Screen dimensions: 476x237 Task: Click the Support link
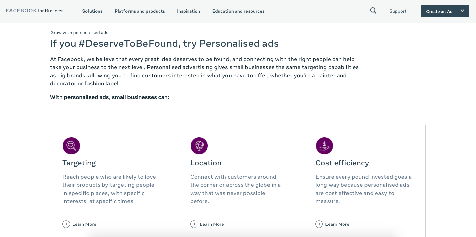click(398, 11)
